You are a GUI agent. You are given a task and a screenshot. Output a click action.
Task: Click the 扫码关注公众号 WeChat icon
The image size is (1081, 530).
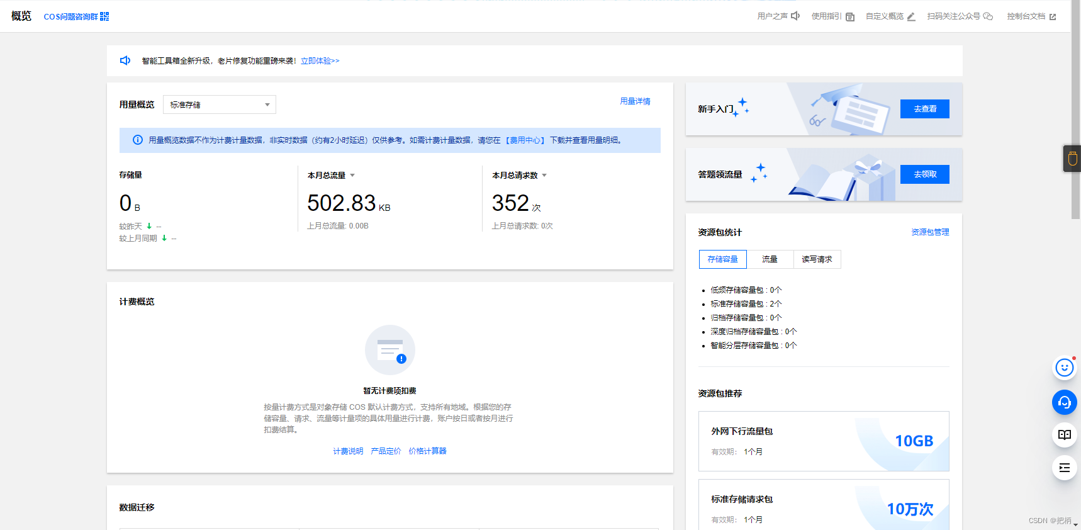coord(988,16)
